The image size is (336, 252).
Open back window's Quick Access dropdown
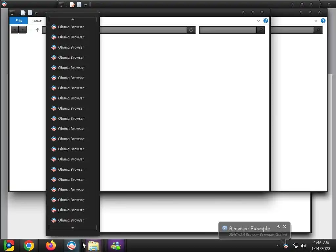click(86, 5)
